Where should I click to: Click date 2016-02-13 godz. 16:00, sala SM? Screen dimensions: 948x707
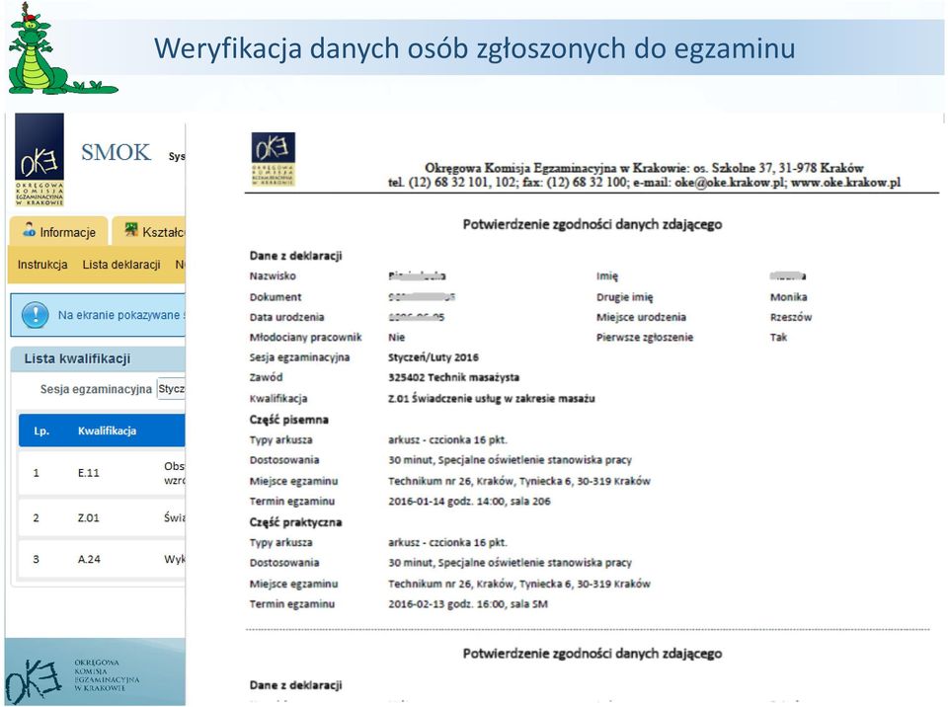pos(468,603)
